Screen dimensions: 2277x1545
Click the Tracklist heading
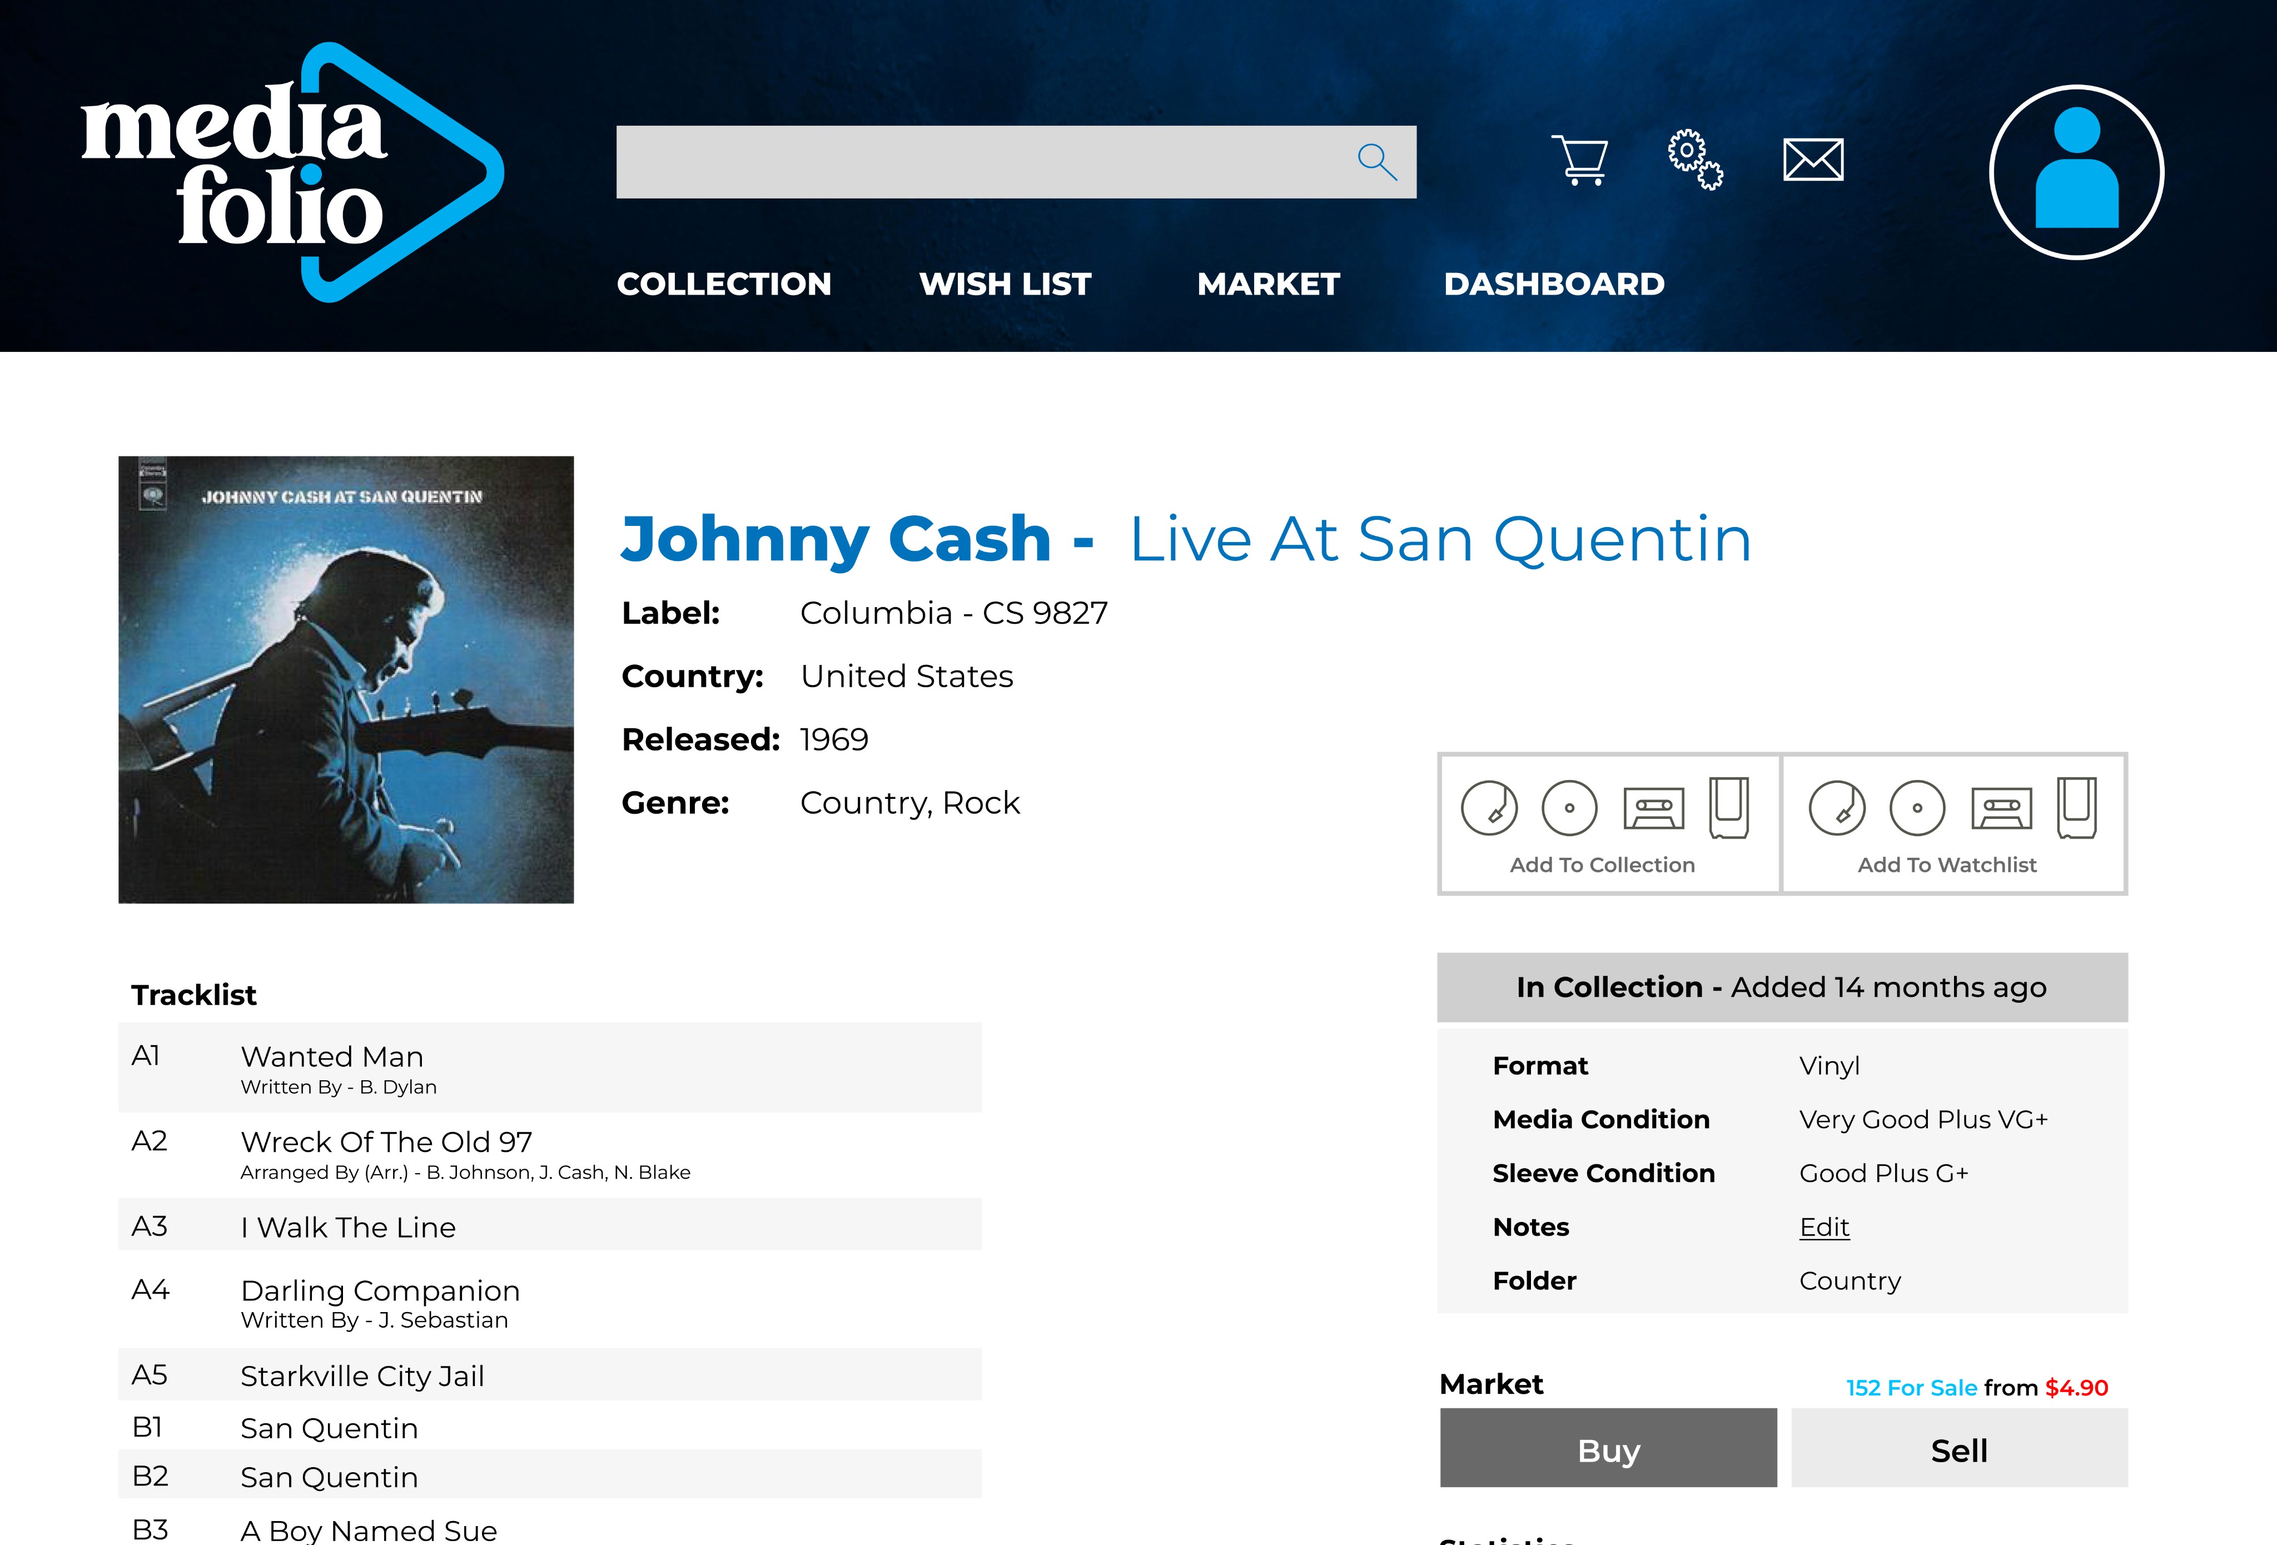pyautogui.click(x=194, y=995)
